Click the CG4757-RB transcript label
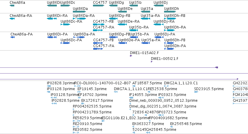248x134 pixels. point(103,22)
